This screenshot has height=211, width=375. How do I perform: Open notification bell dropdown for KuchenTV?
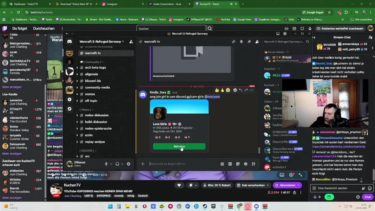(193, 185)
